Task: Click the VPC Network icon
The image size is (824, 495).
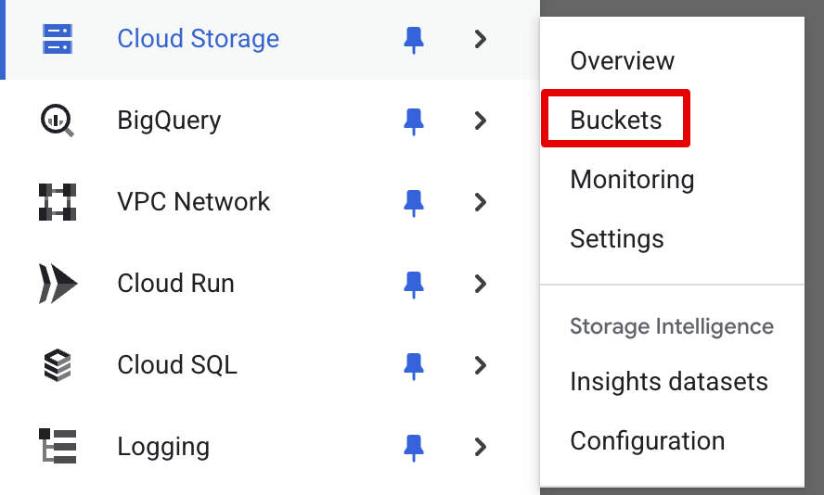Action: tap(58, 201)
